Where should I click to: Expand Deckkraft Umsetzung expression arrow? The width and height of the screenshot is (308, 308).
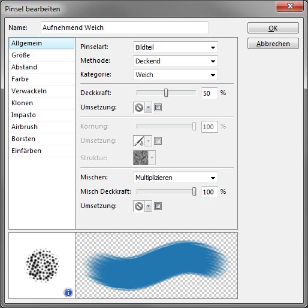[148, 108]
